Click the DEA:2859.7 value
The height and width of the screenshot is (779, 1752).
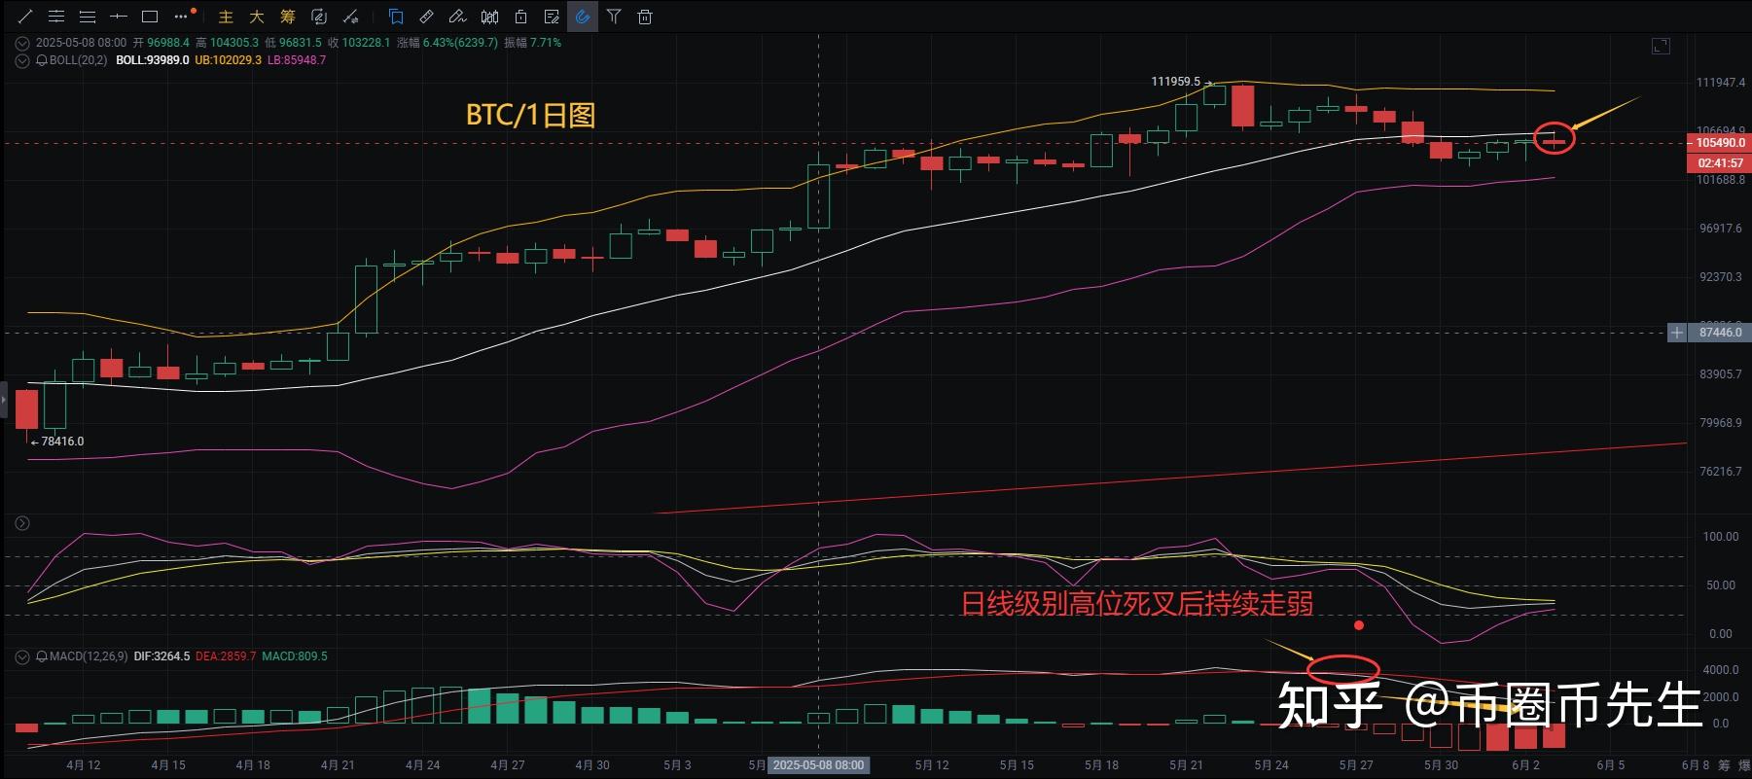tap(226, 656)
